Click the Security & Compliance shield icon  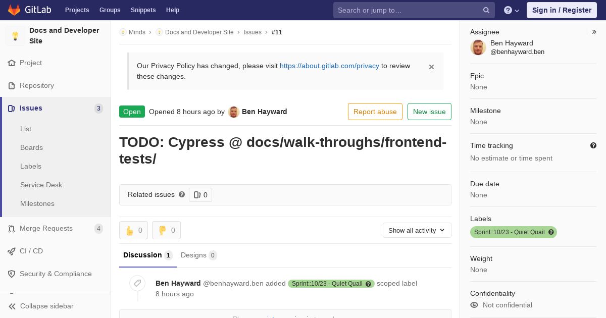[x=12, y=274]
